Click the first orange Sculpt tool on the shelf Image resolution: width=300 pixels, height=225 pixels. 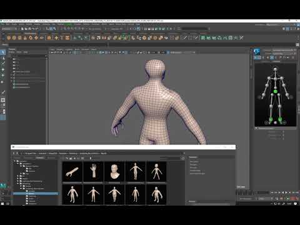[9, 37]
